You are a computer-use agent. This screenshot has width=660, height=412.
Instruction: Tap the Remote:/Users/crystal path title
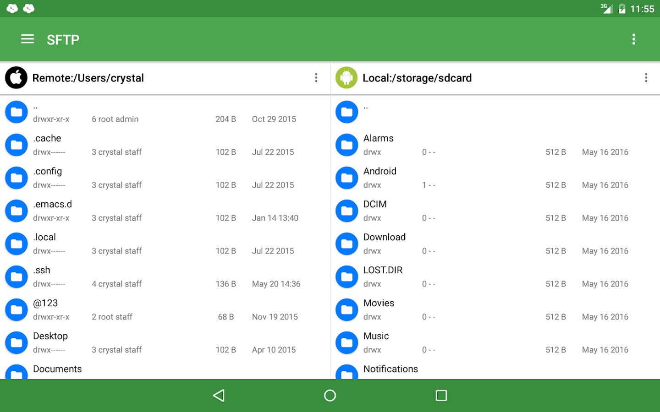[x=88, y=78]
